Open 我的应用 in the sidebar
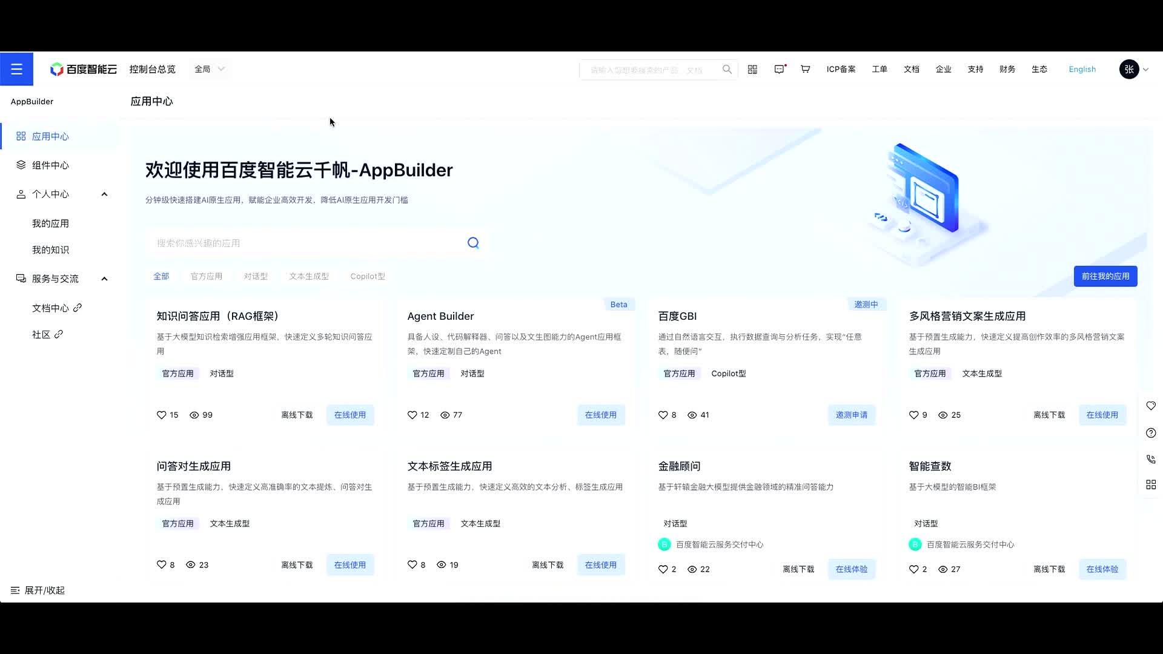Viewport: 1163px width, 654px height. click(50, 223)
